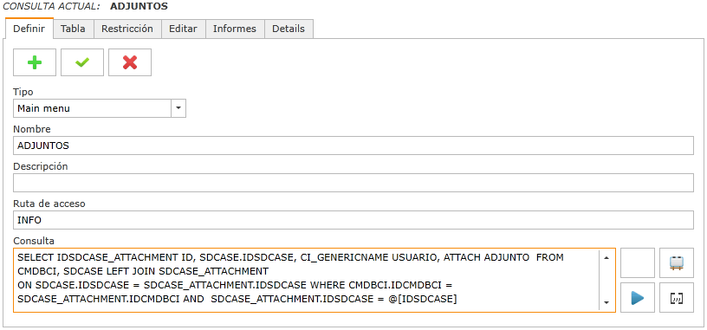Image resolution: width=707 pixels, height=330 pixels.
Task: Go to the Editar tab
Action: 183,29
